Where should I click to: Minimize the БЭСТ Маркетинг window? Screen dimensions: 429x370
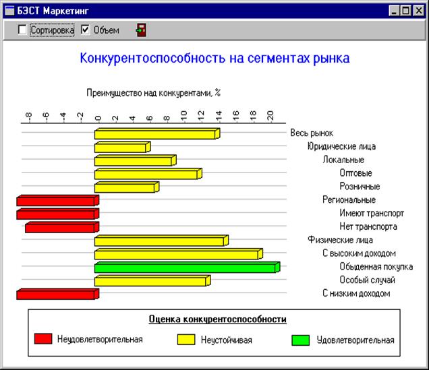(395, 11)
